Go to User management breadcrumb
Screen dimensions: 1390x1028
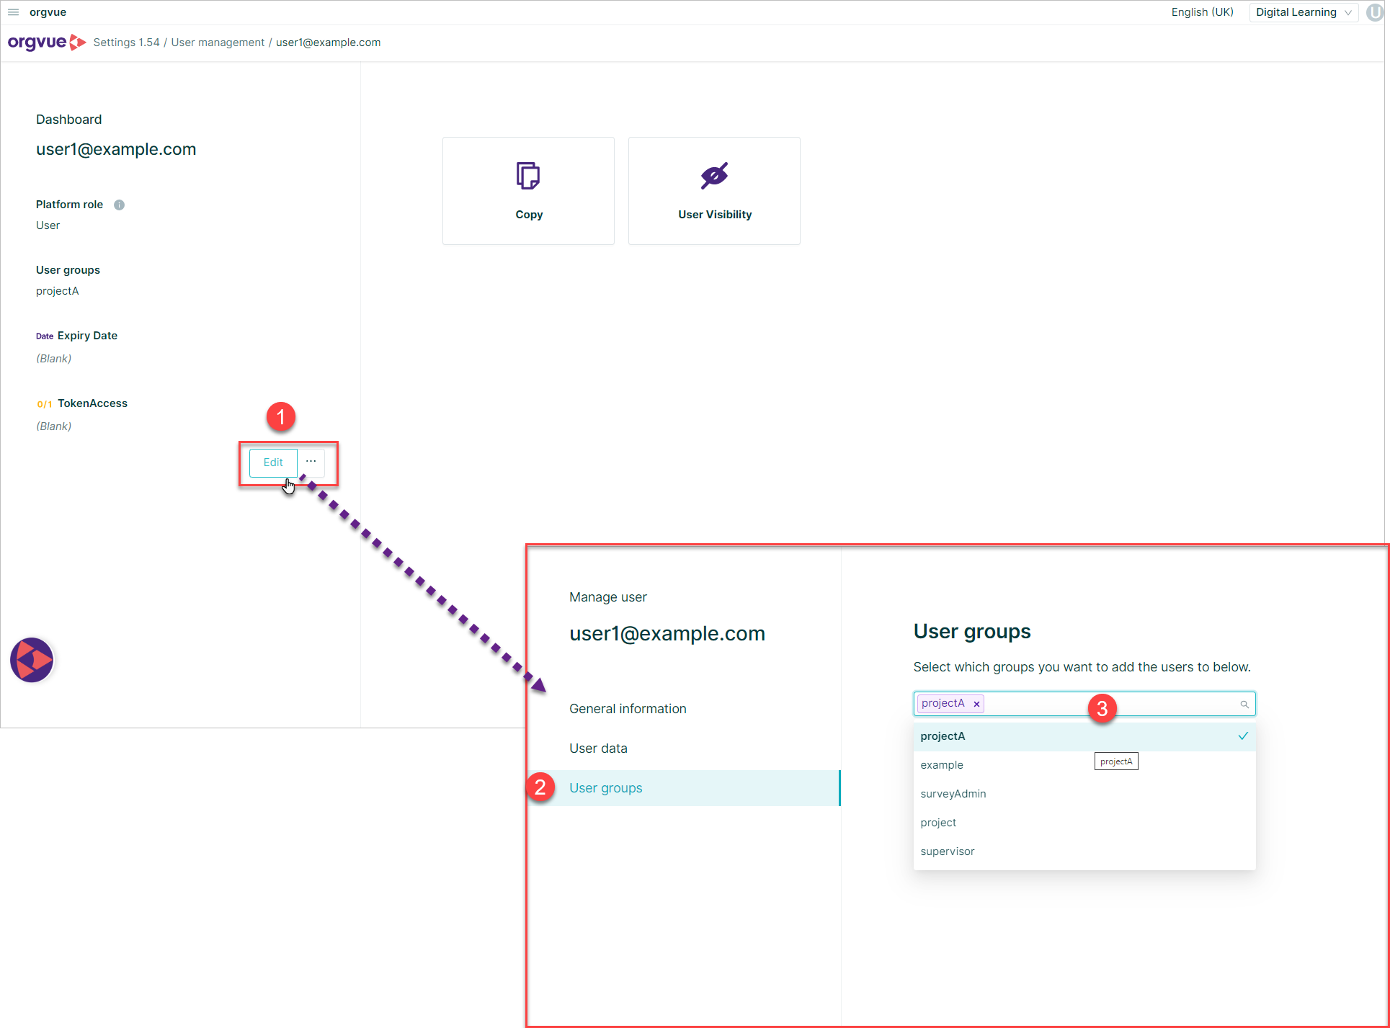(x=218, y=43)
